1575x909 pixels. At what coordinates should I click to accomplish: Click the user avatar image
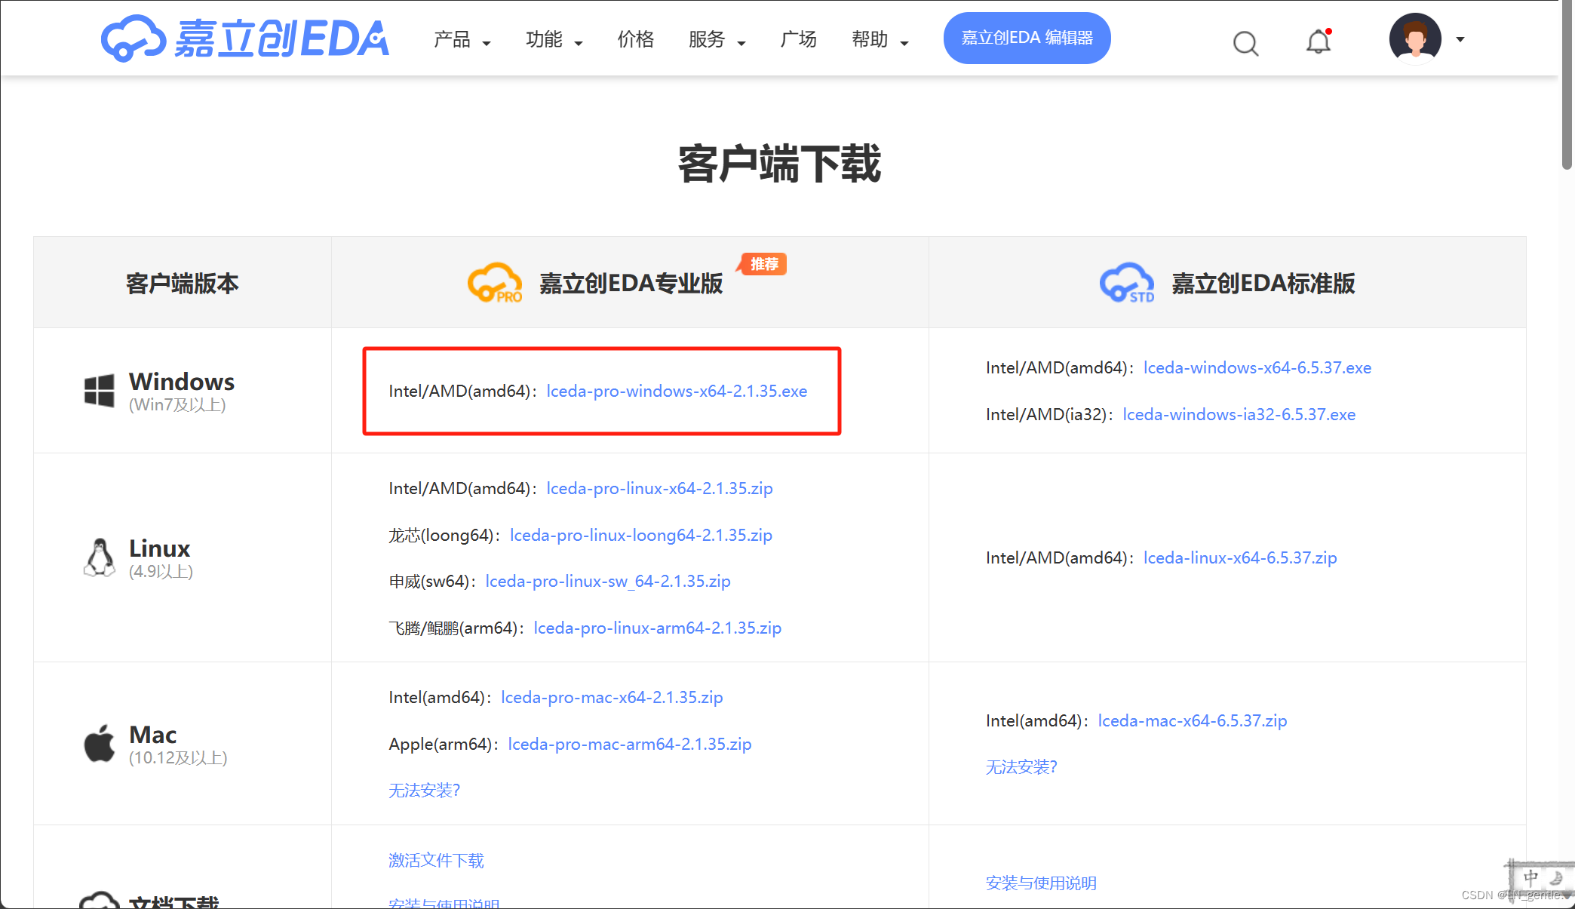[1415, 38]
